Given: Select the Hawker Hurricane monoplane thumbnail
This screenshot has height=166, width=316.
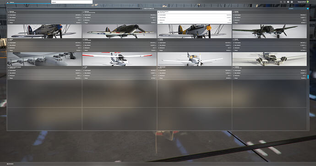Looking at the screenshot, I should [x=120, y=31].
